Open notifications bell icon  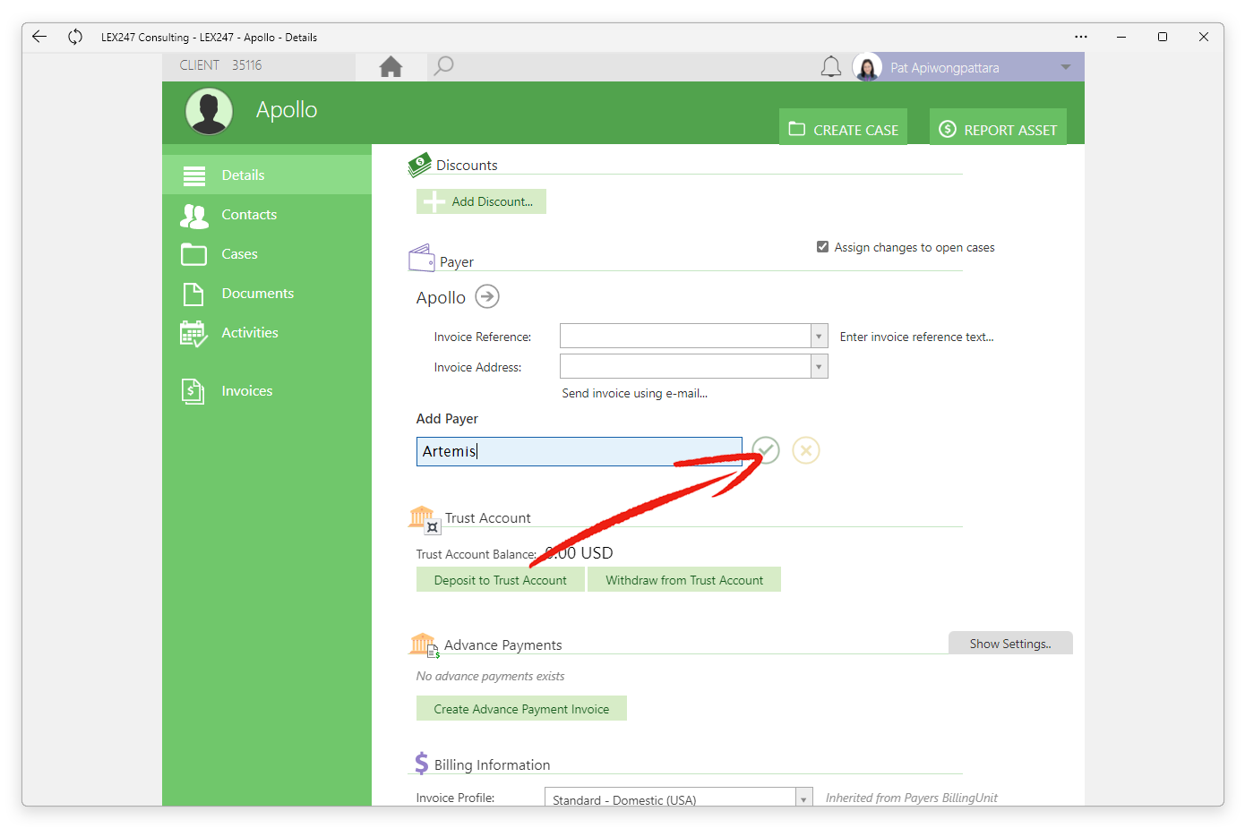(831, 67)
